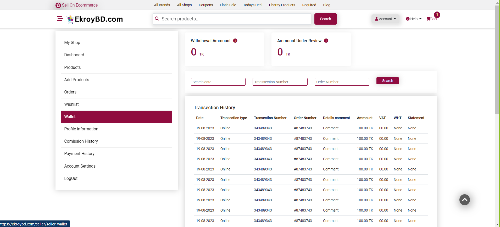
Task: Select Comission History in the sidebar
Action: [81, 141]
